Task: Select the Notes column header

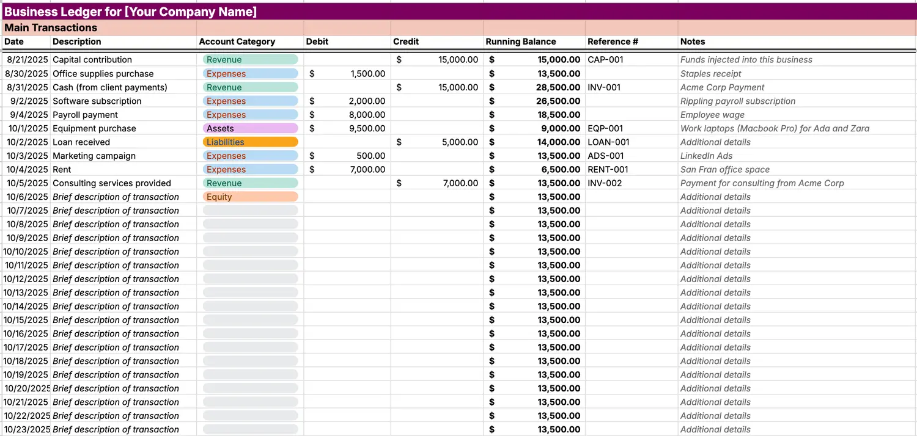Action: (797, 42)
